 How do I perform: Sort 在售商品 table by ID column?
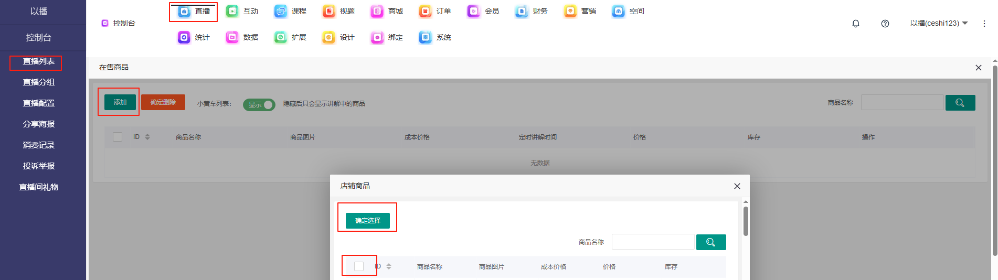click(147, 137)
